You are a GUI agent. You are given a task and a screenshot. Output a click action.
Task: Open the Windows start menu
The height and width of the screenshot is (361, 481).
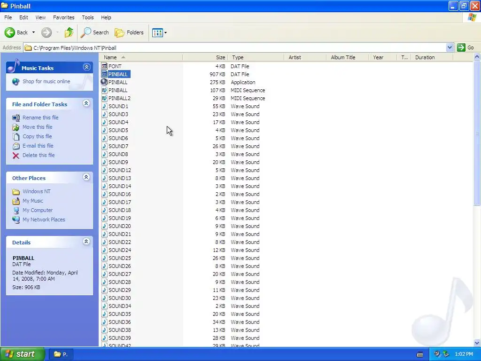click(23, 354)
